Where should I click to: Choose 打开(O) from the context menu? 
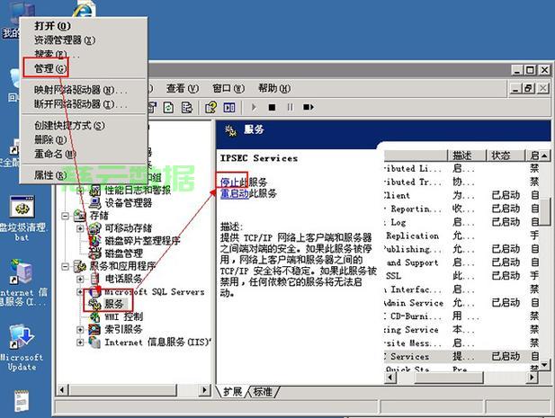(x=84, y=26)
